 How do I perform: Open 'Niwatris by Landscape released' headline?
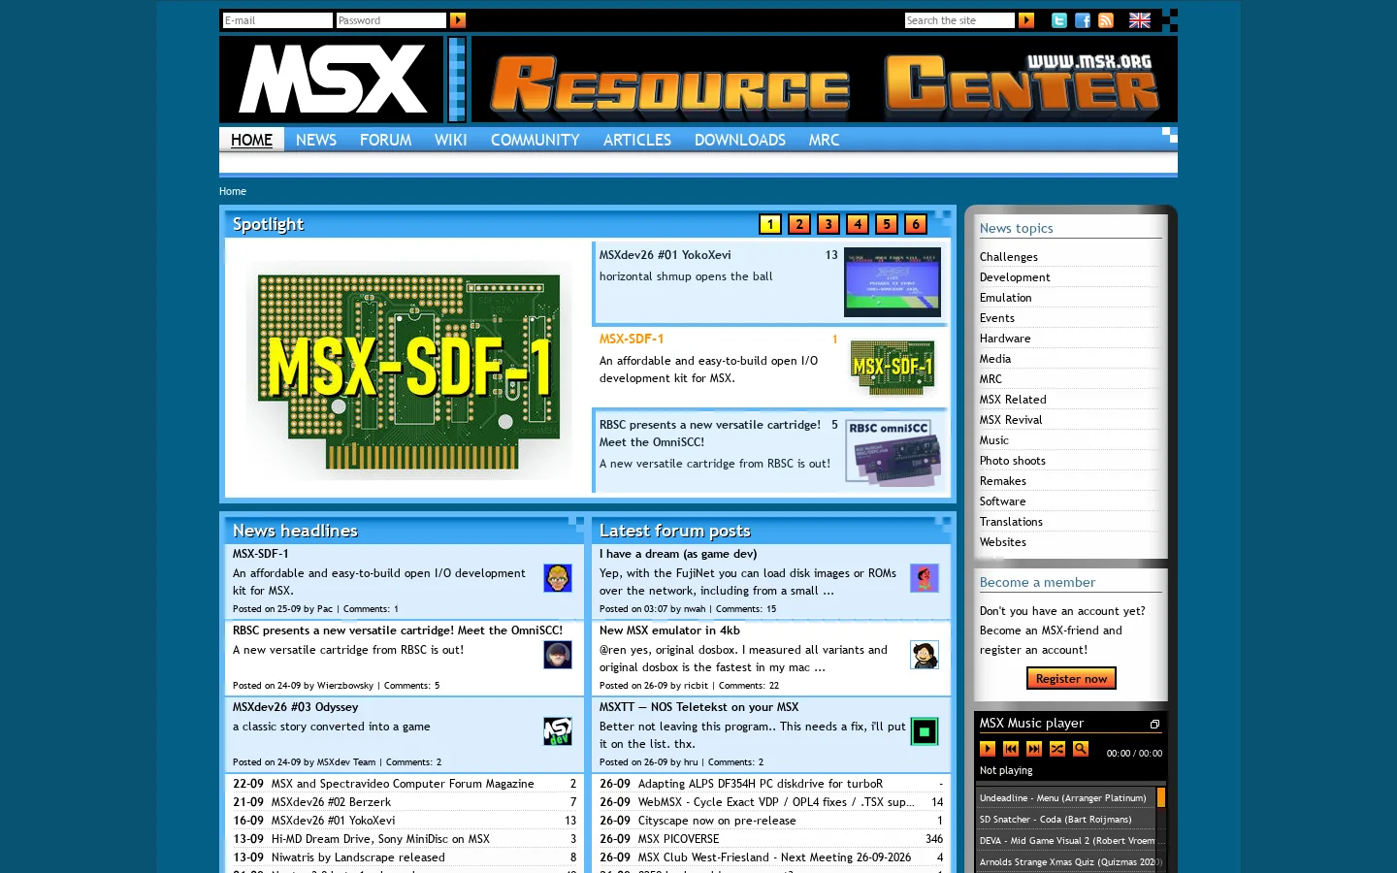pyautogui.click(x=358, y=857)
